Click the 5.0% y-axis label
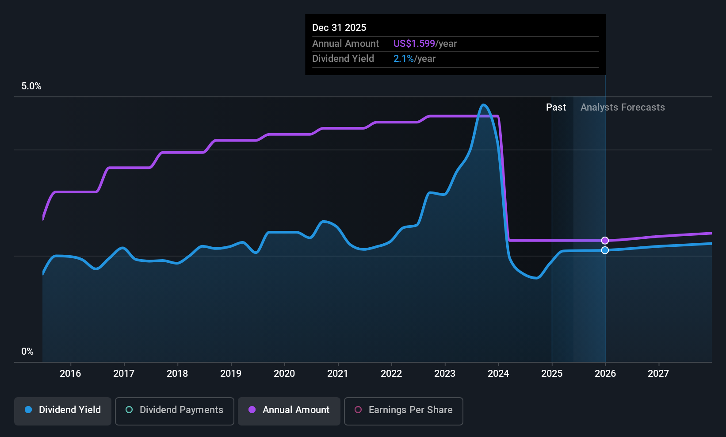The image size is (726, 437). (31, 86)
